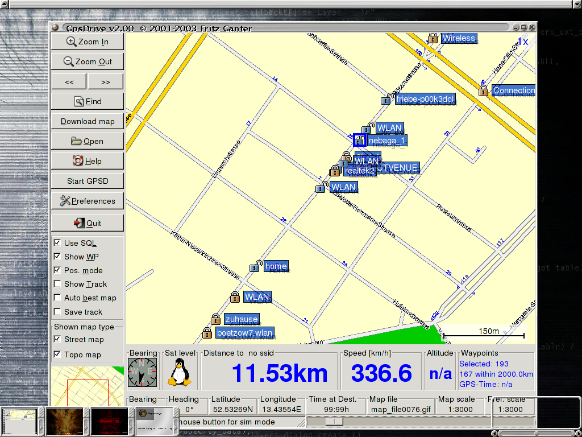The width and height of the screenshot is (582, 437).
Task: Adjust the map scale slider handle
Action: click(x=334, y=422)
